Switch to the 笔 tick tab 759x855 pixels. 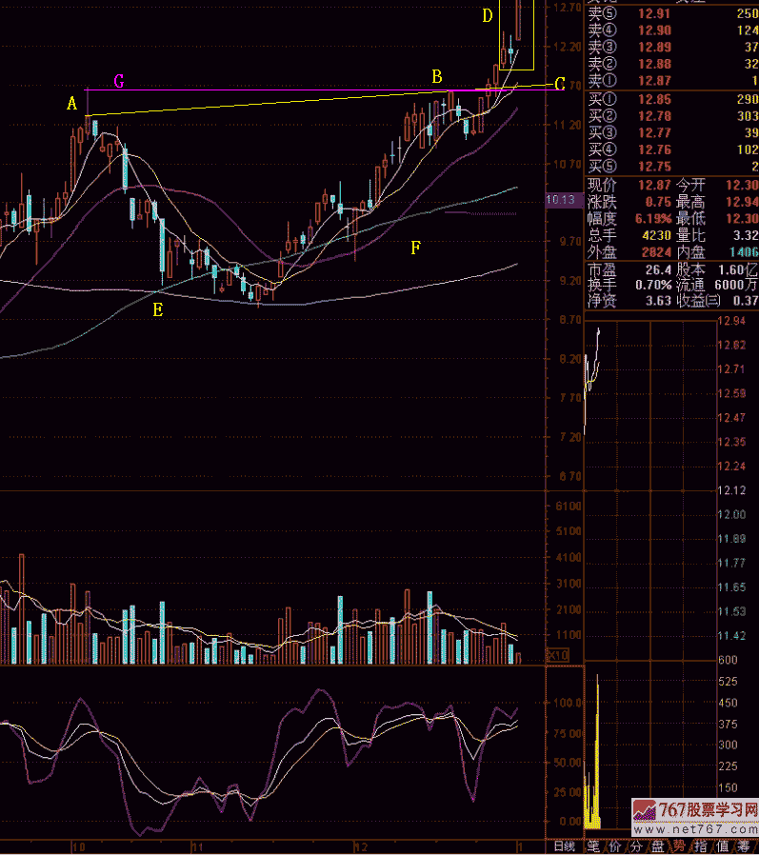coord(592,845)
